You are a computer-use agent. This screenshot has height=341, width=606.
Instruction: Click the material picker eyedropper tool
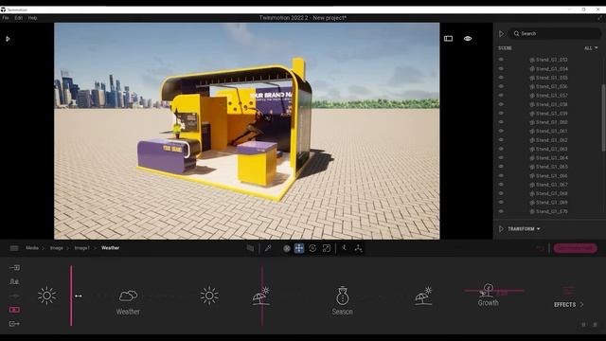[268, 248]
